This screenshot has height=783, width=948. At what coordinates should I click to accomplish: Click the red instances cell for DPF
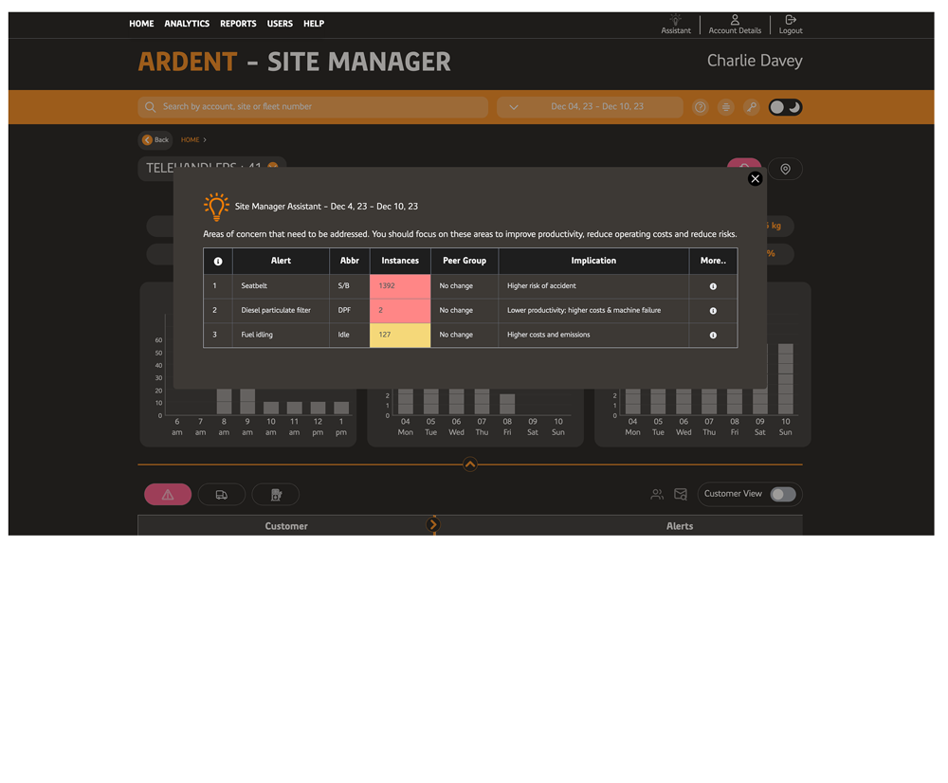pos(400,310)
